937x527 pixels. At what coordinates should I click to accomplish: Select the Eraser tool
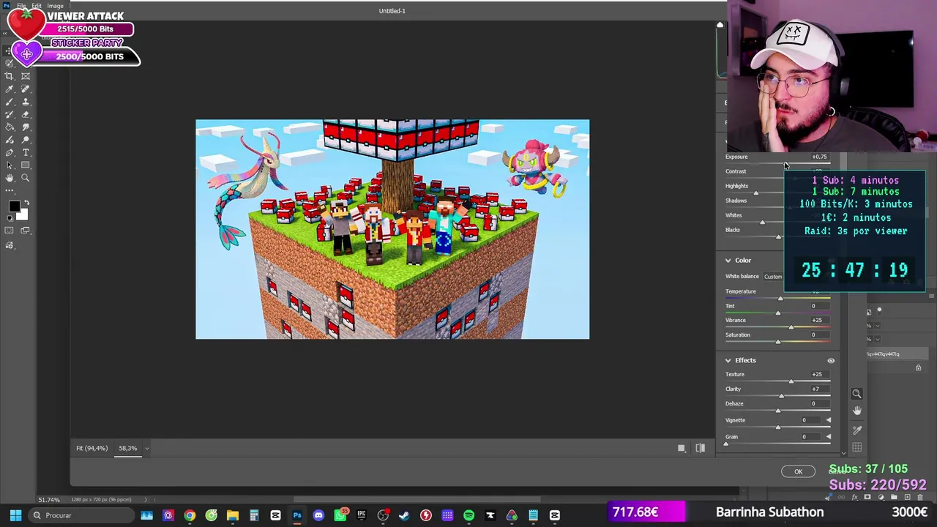(x=26, y=114)
